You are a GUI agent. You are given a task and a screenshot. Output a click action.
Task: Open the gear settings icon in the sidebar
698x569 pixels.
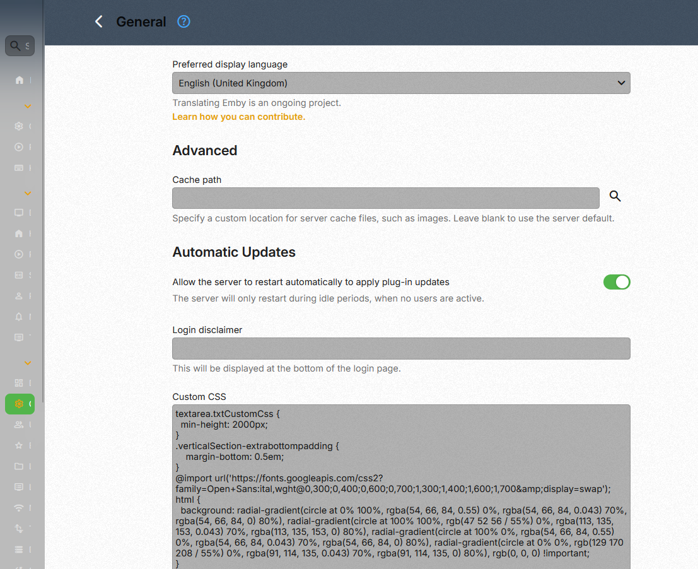[20, 126]
